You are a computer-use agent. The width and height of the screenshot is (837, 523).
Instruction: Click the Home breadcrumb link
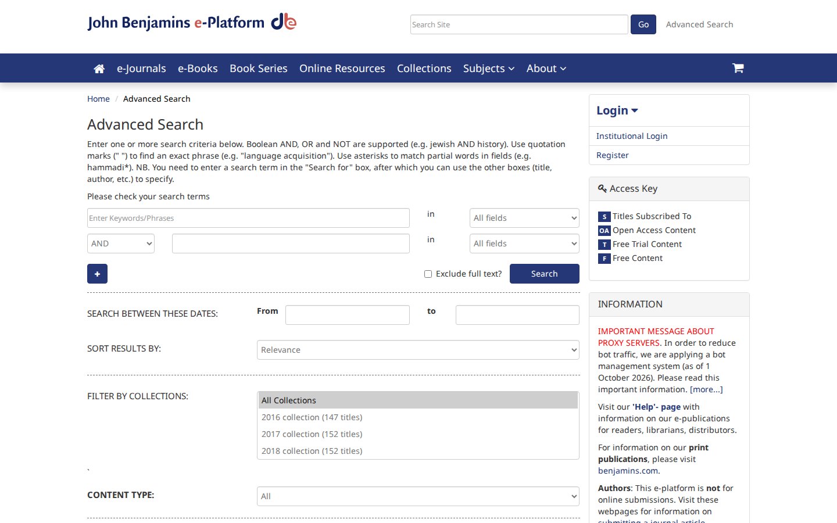pyautogui.click(x=98, y=99)
